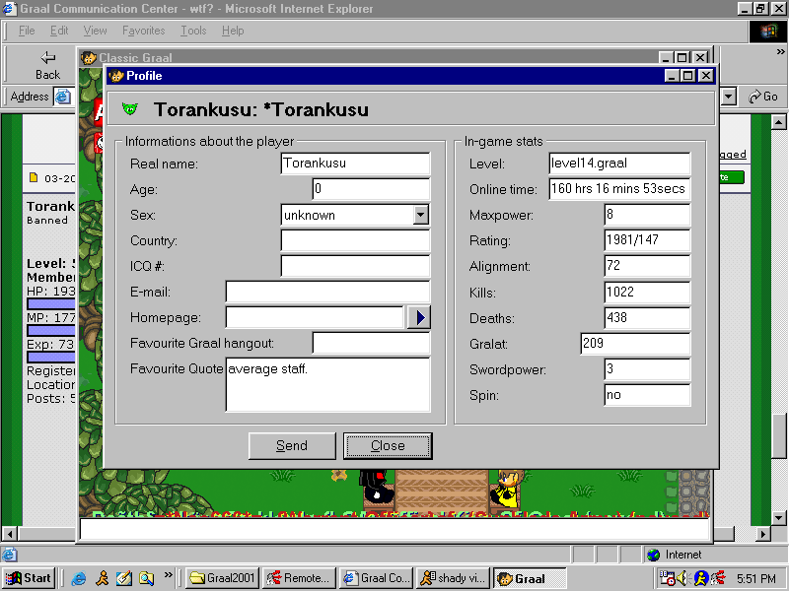
Task: Click the notepad pencil quick launch icon
Action: [x=124, y=578]
